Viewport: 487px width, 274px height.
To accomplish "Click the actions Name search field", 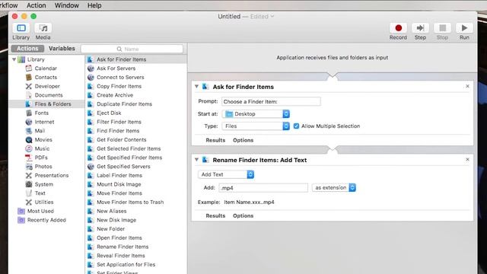I will point(132,49).
